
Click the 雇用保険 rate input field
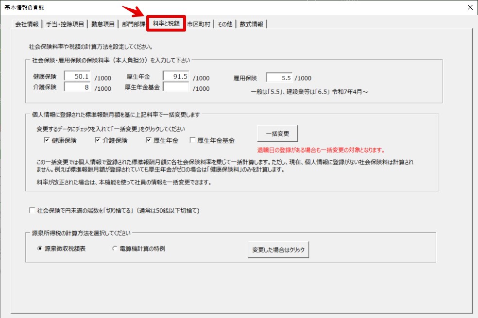click(x=279, y=77)
